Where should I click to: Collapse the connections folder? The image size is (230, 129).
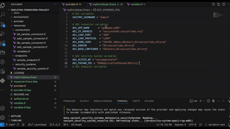[x=23, y=30]
